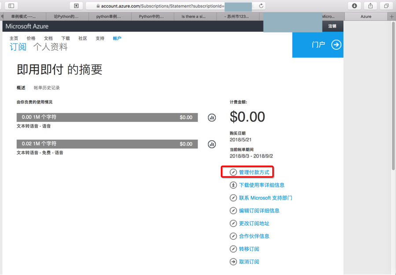396x275 pixels.
Task: Click pencil icon next to 管理付款方式
Action: click(x=233, y=172)
